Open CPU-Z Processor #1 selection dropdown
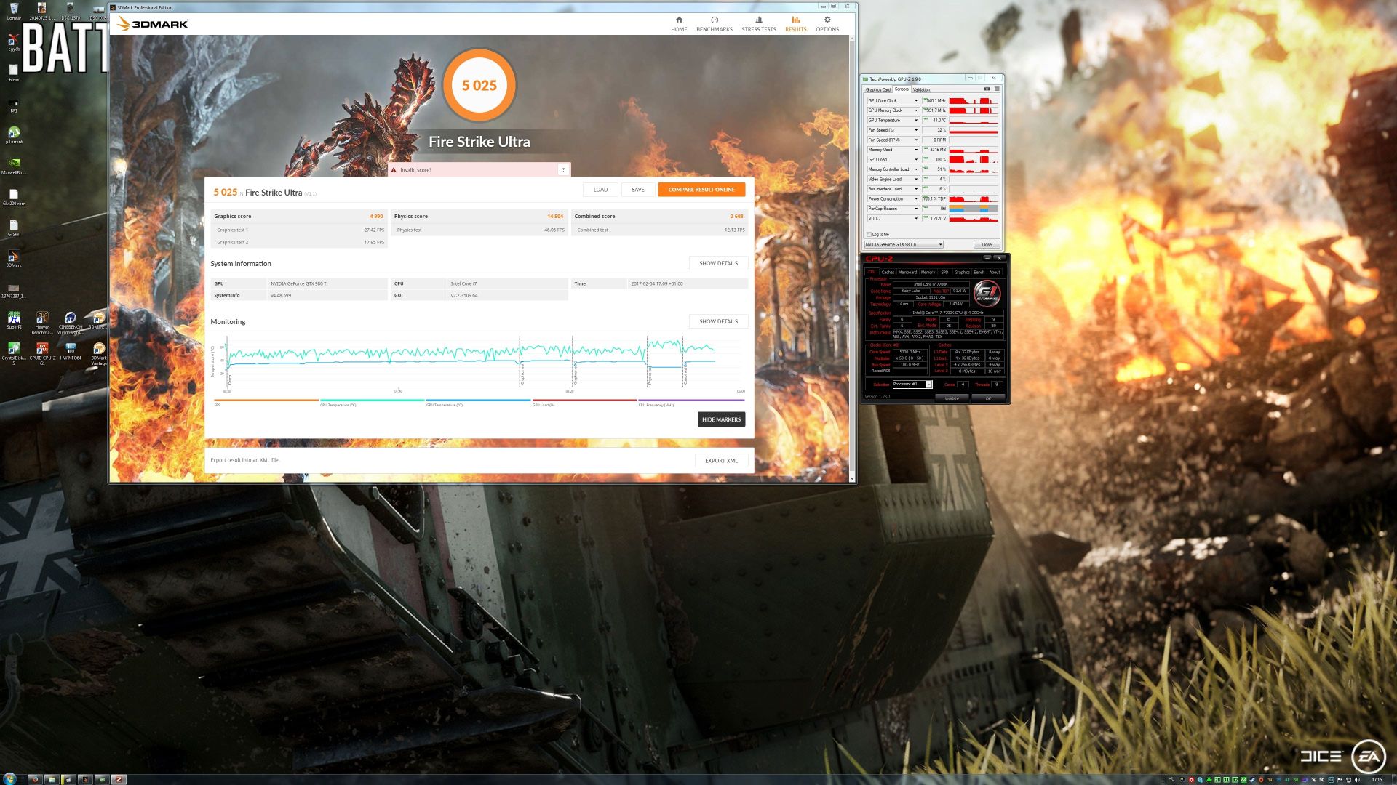This screenshot has width=1397, height=785. 912,385
